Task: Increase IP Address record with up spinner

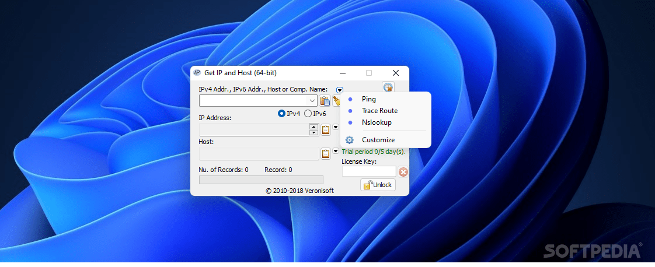Action: coord(313,127)
